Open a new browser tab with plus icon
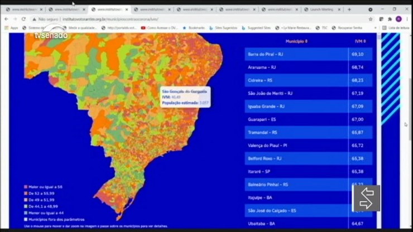The height and width of the screenshot is (232, 413). pyautogui.click(x=349, y=9)
